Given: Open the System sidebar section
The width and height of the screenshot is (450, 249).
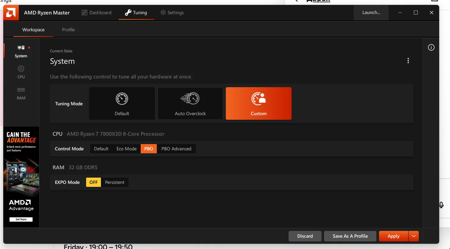Looking at the screenshot, I should click(x=21, y=51).
